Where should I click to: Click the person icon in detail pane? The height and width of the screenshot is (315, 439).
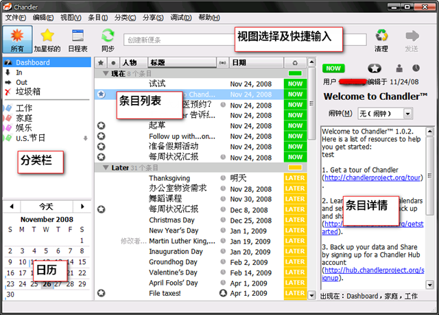pyautogui.click(x=399, y=68)
